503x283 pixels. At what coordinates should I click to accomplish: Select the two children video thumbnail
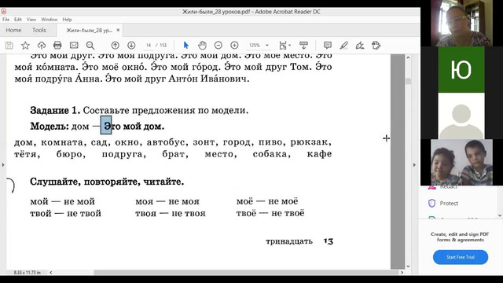[461, 163]
